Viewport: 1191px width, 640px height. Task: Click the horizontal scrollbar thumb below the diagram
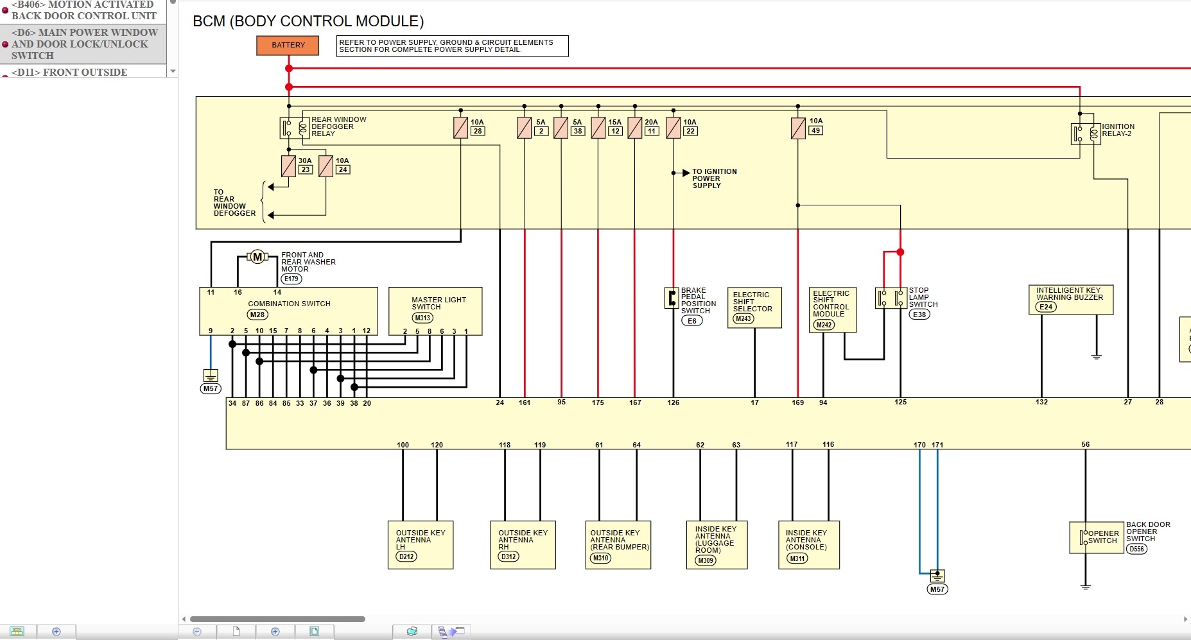point(276,618)
